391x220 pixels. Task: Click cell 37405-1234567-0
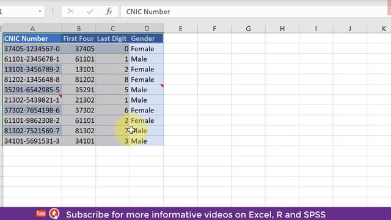point(32,49)
